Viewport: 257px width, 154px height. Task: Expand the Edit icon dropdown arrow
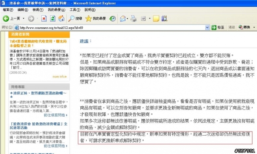click(x=150, y=18)
